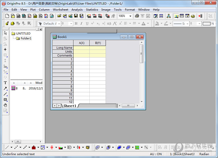This screenshot has width=218, height=158.
Task: Open the Analysis menu
Action: (x=77, y=9)
